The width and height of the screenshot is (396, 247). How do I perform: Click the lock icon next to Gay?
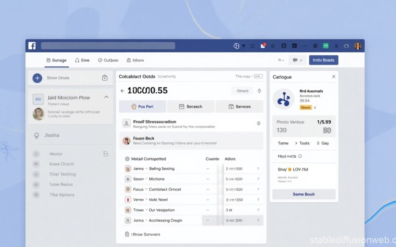tap(318, 143)
